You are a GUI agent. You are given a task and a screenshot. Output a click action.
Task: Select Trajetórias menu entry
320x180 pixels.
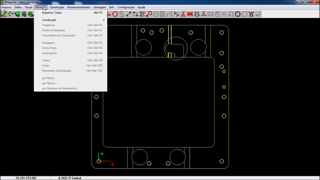pyautogui.click(x=70, y=25)
